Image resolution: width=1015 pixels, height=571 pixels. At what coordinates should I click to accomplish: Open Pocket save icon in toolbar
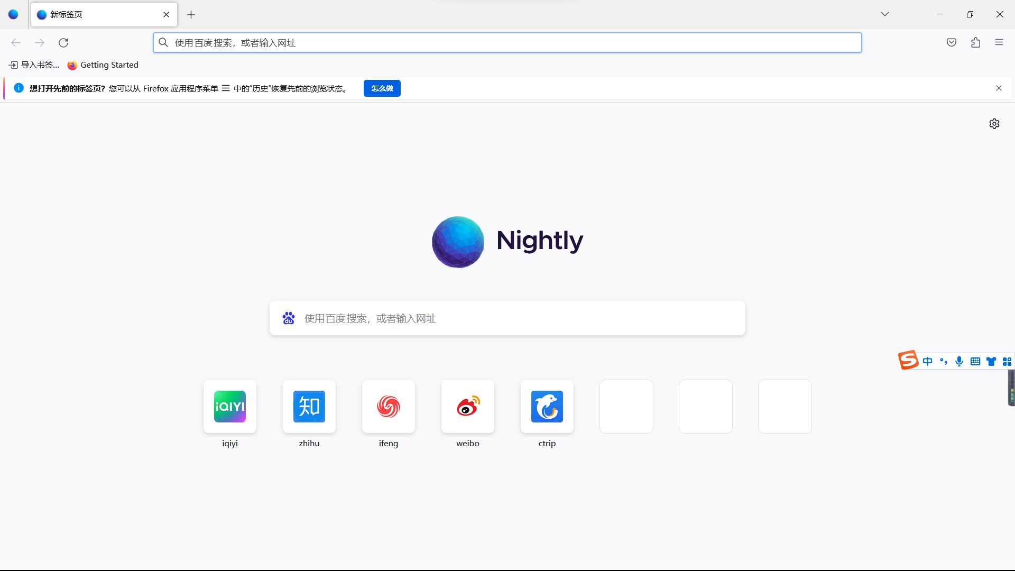[x=952, y=43]
